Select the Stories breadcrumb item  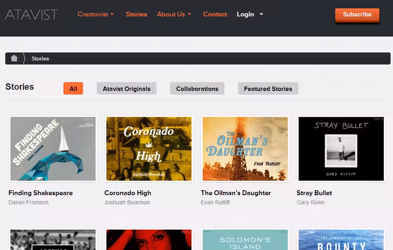(41, 58)
